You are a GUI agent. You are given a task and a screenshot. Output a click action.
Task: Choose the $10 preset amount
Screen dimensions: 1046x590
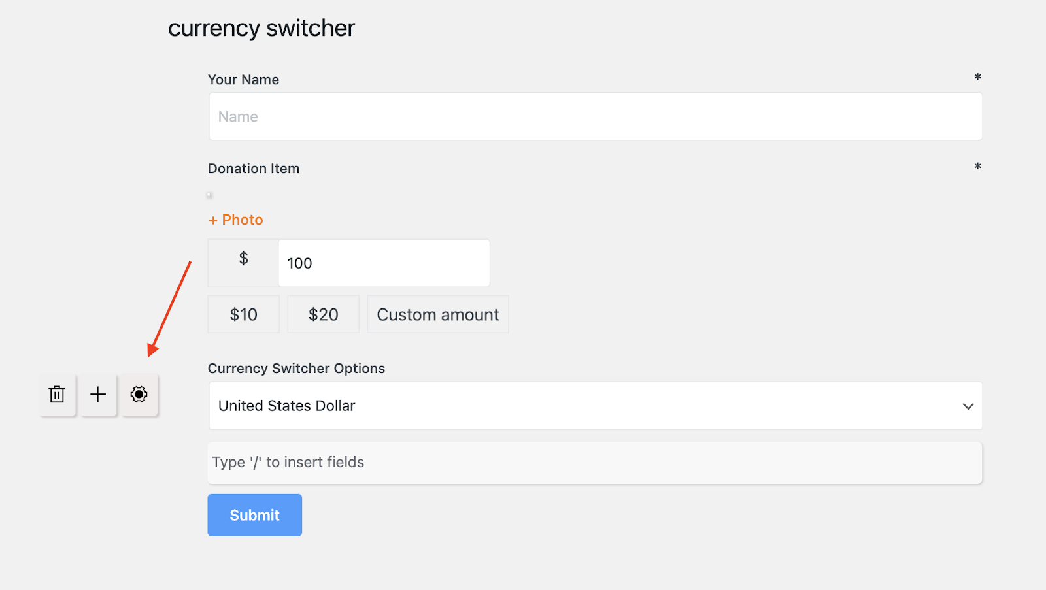click(x=243, y=314)
